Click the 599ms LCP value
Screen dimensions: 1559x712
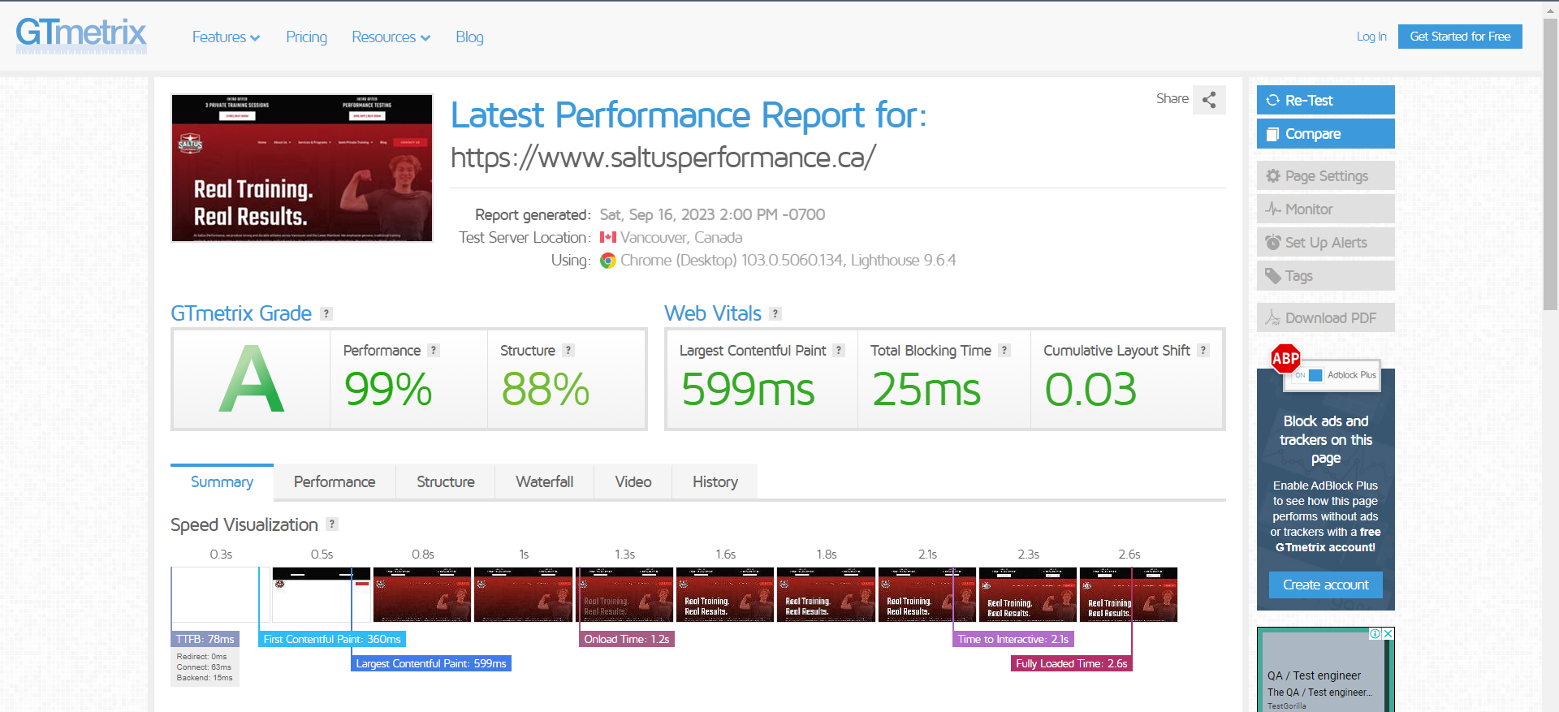[x=748, y=389]
